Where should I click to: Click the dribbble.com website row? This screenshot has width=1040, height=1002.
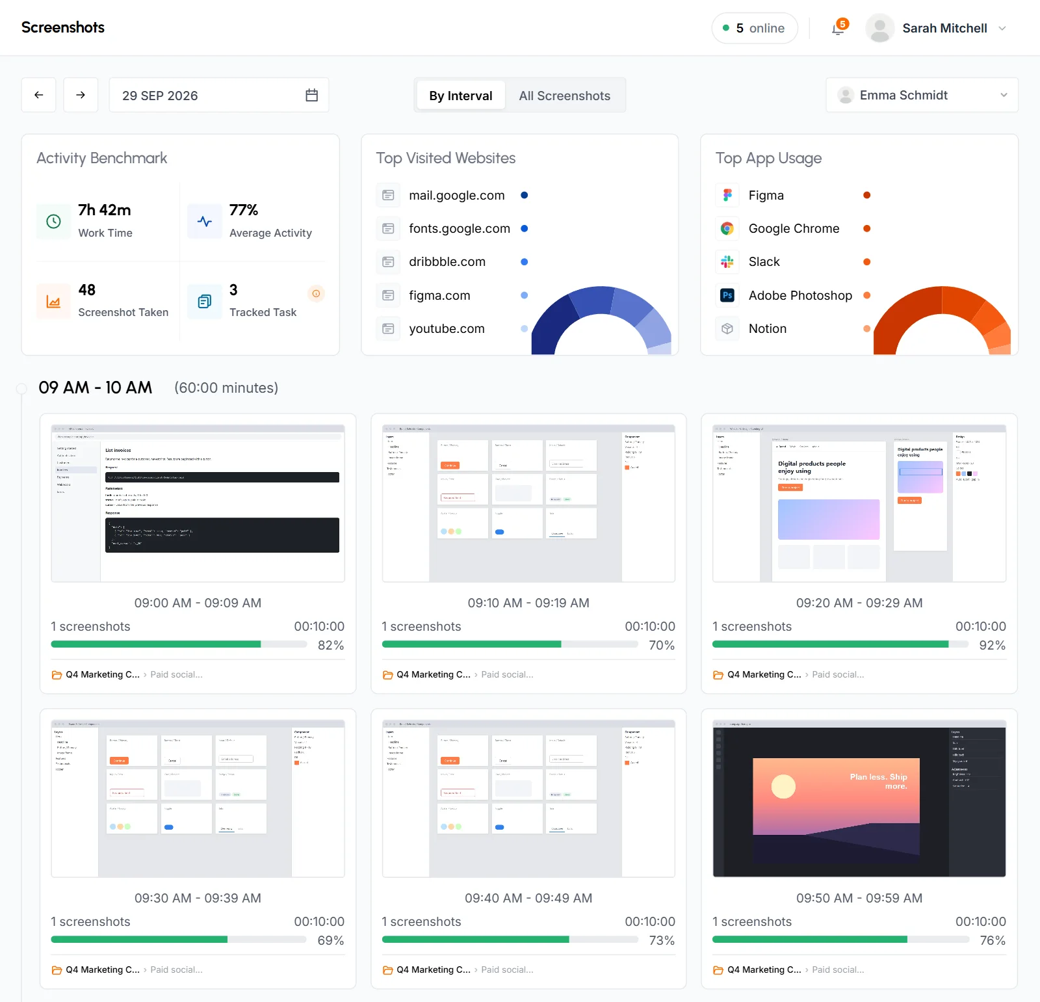(452, 262)
